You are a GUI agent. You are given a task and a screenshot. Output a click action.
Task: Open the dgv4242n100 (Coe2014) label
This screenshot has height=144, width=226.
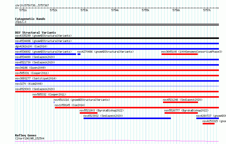point(31,46)
